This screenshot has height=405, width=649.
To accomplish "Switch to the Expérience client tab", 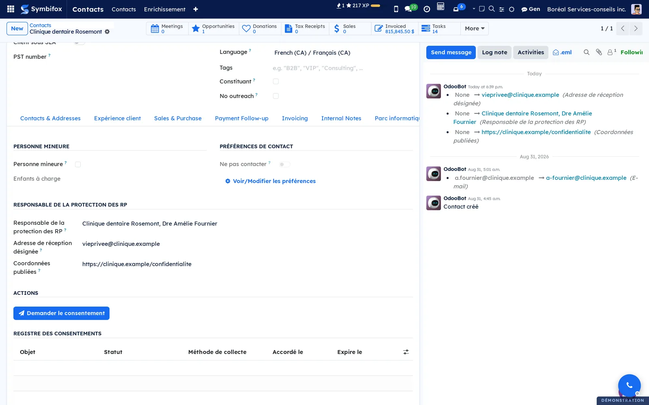I will tap(117, 118).
